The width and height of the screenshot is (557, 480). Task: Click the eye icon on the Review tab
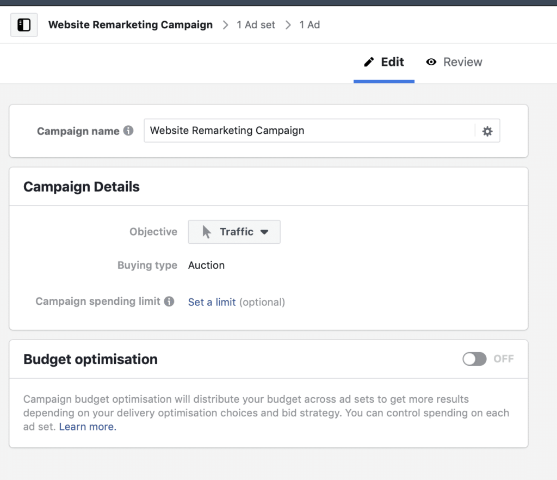(431, 62)
